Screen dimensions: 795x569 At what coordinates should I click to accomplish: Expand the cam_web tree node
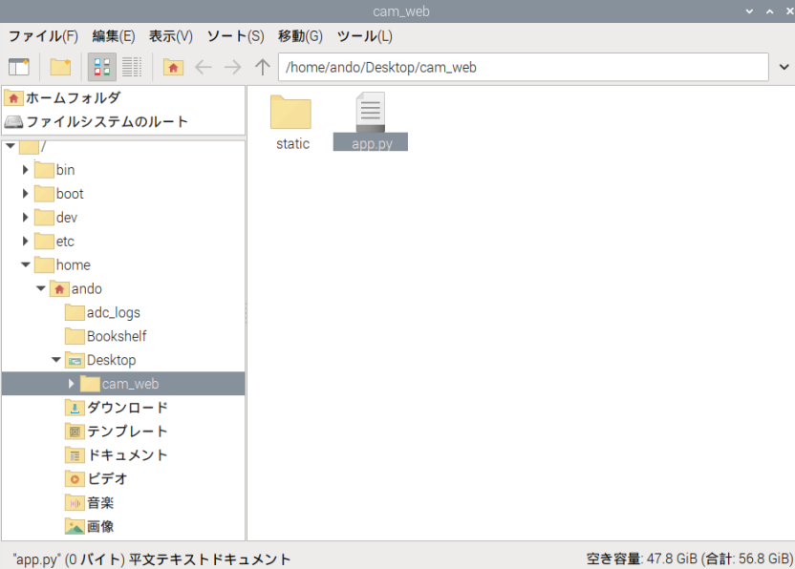(71, 384)
